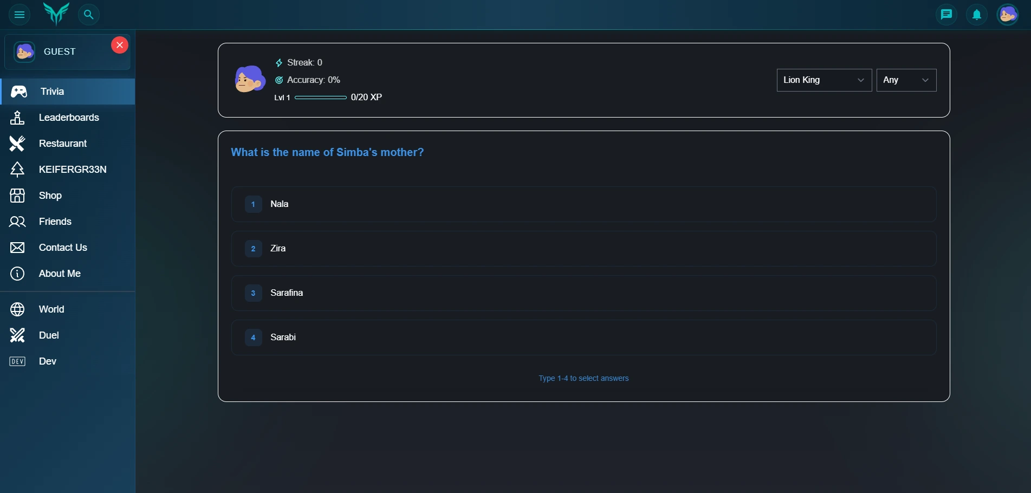This screenshot has width=1031, height=493.
Task: Select answer Sarabi
Action: pyautogui.click(x=583, y=338)
